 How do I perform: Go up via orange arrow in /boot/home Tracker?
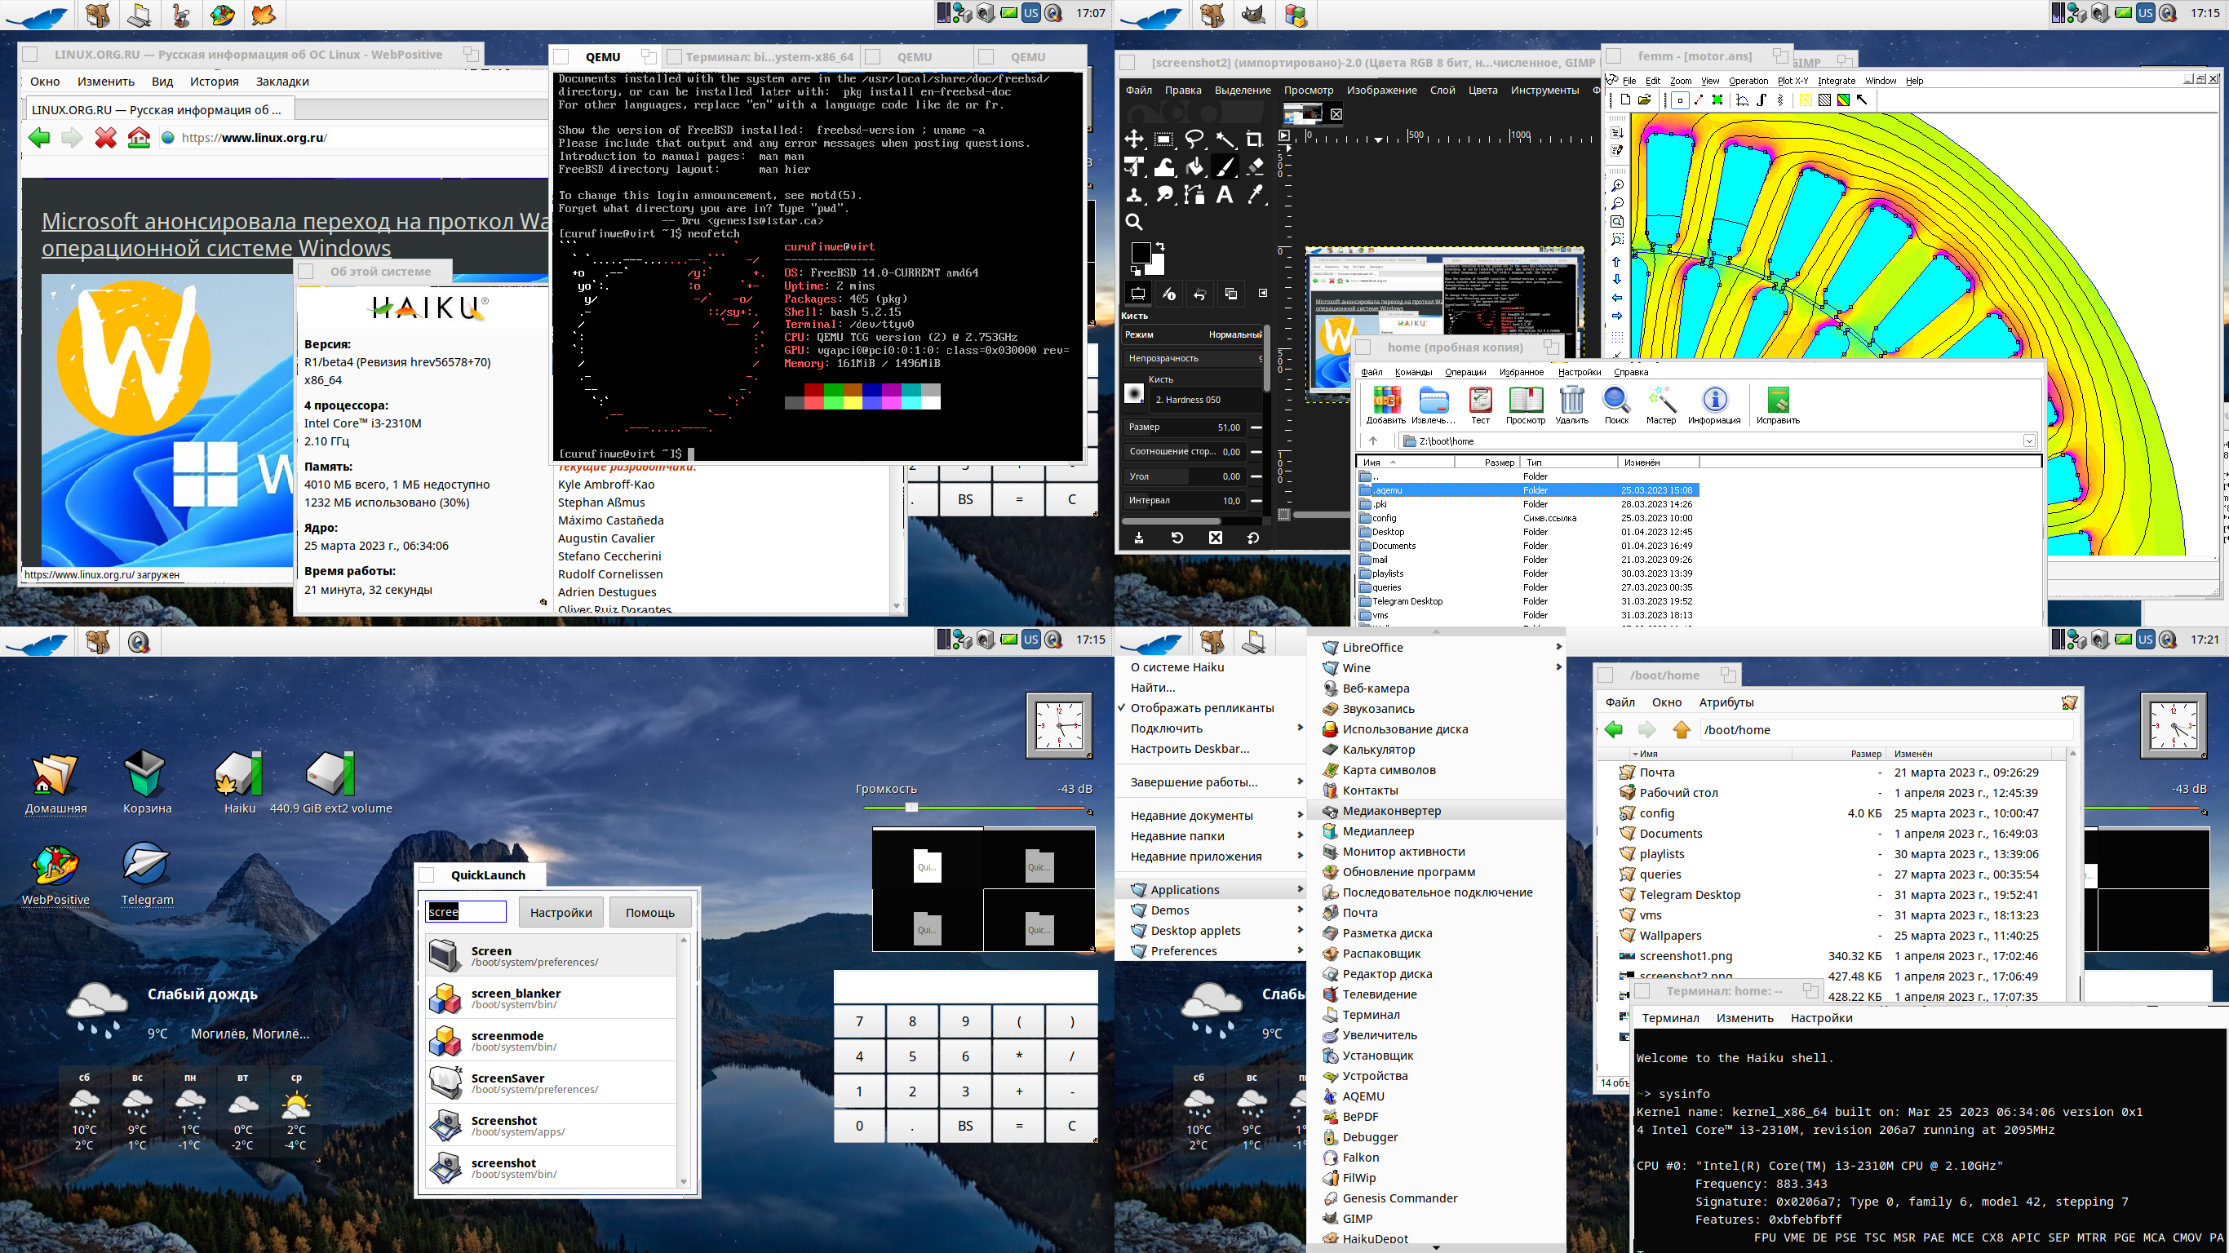click(x=1682, y=729)
